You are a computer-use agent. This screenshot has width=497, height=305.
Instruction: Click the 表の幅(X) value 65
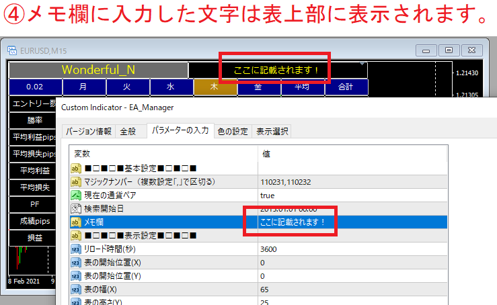(x=264, y=290)
